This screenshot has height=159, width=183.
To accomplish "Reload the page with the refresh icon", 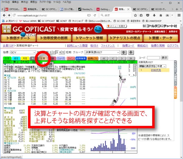I will [x=95, y=15].
